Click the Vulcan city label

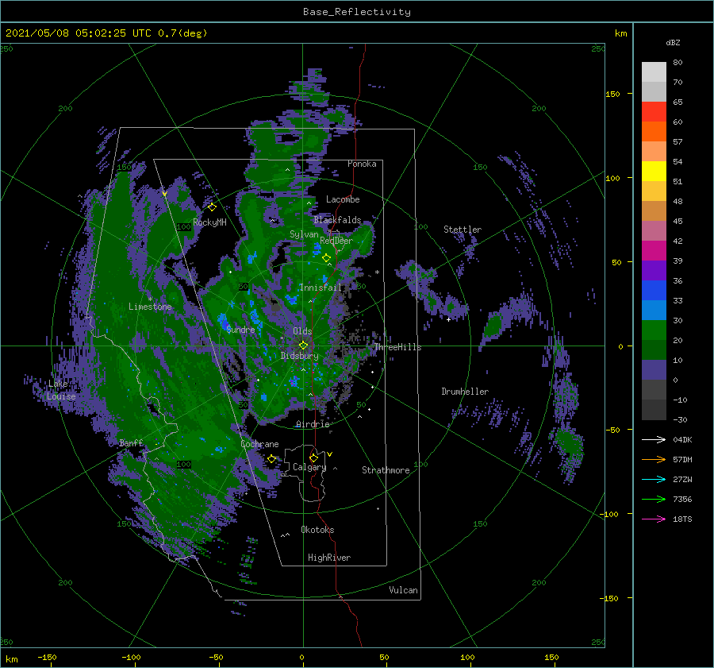(404, 590)
